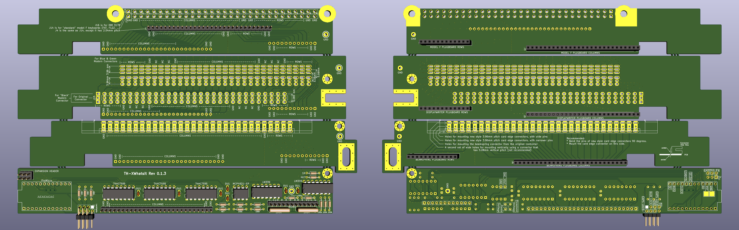Image resolution: width=739 pixels, height=230 pixels.
Task: Click 'Holes for mounting the beamspring connector' line
Action: coord(491,144)
